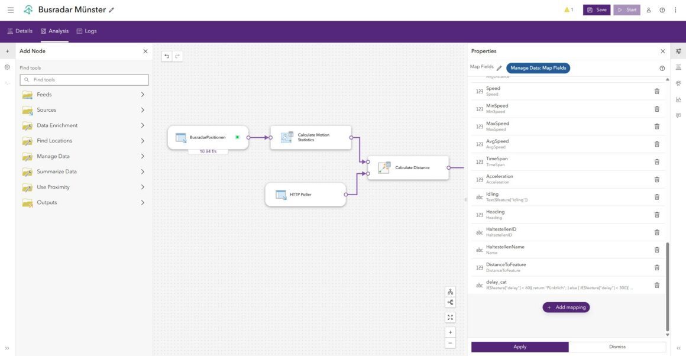Expand the Feeds category

[84, 95]
